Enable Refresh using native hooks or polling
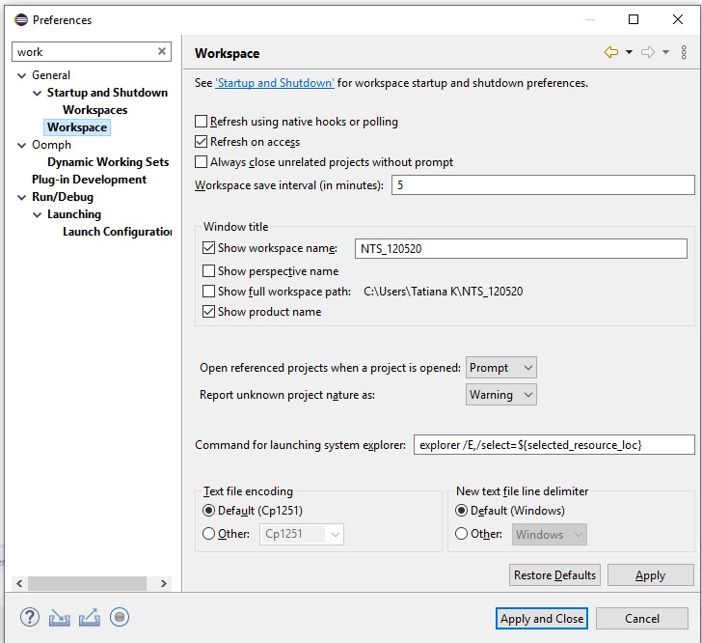This screenshot has height=643, width=702. (x=201, y=122)
